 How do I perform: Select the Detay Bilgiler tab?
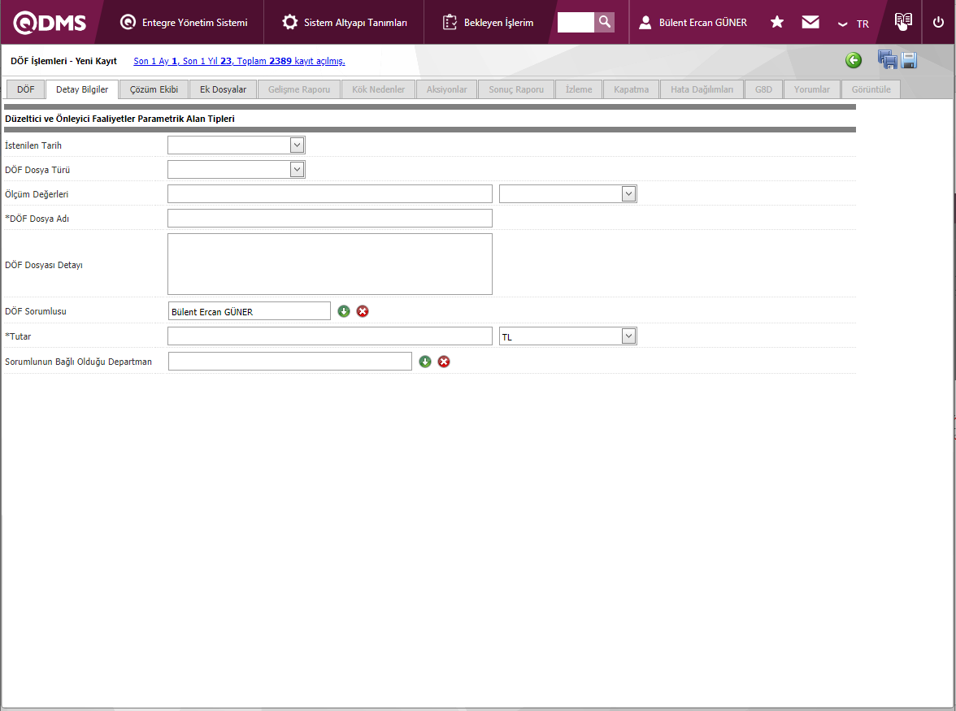click(82, 89)
